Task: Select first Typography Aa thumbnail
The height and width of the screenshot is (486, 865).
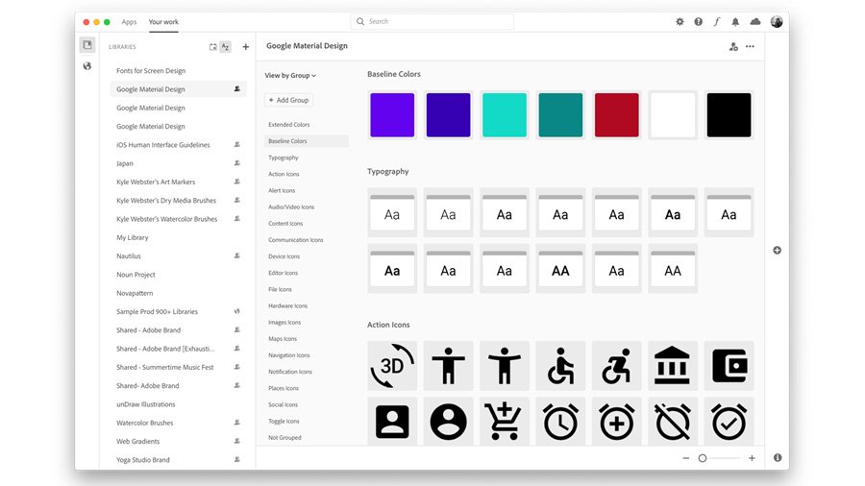Action: tap(392, 212)
